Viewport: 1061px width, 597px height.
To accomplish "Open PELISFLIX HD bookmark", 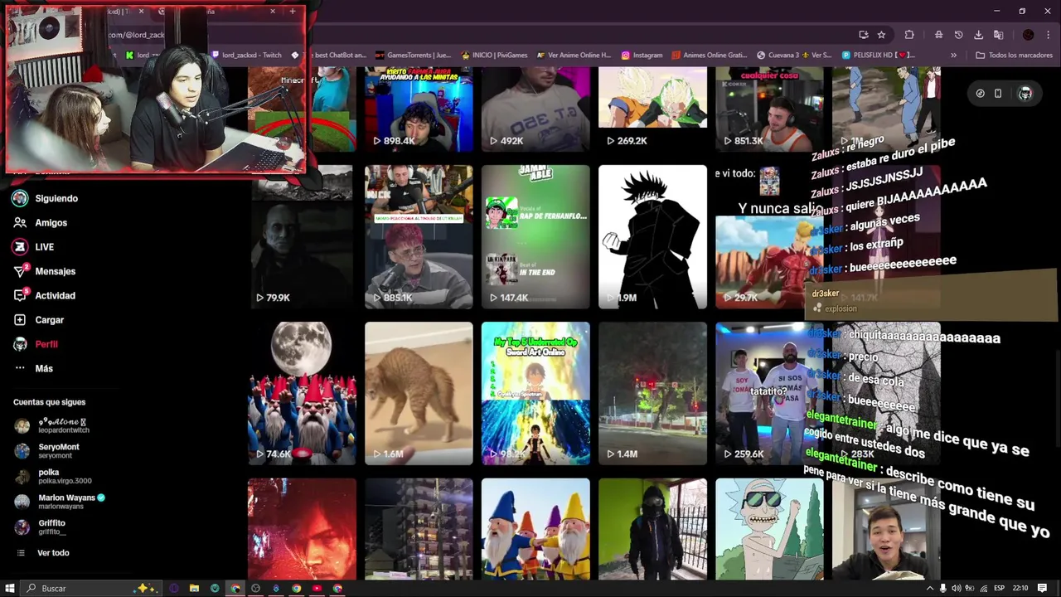I will point(878,55).
